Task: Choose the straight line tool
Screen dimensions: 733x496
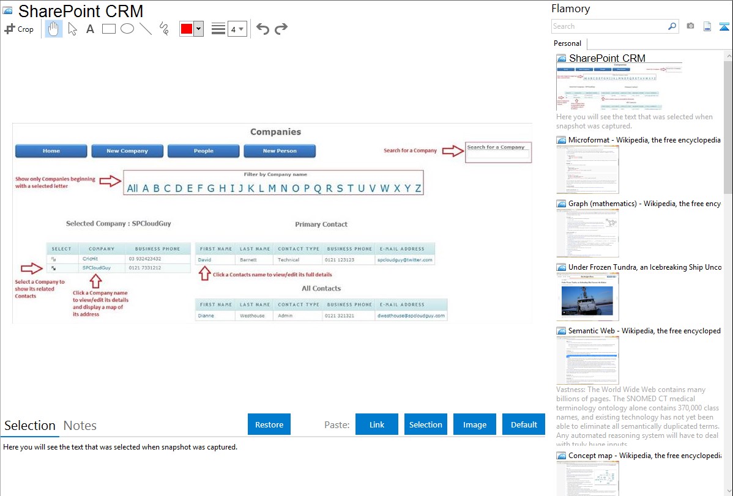Action: click(x=146, y=29)
